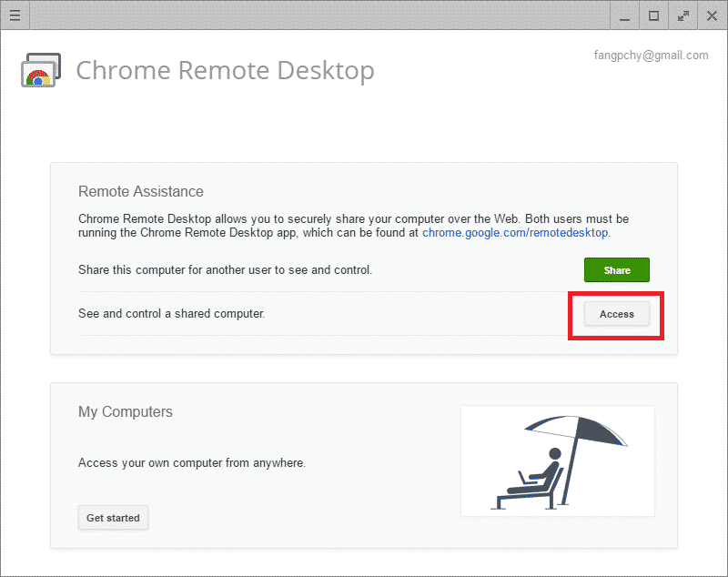Click the Access button
The height and width of the screenshot is (577, 728).
(x=617, y=314)
